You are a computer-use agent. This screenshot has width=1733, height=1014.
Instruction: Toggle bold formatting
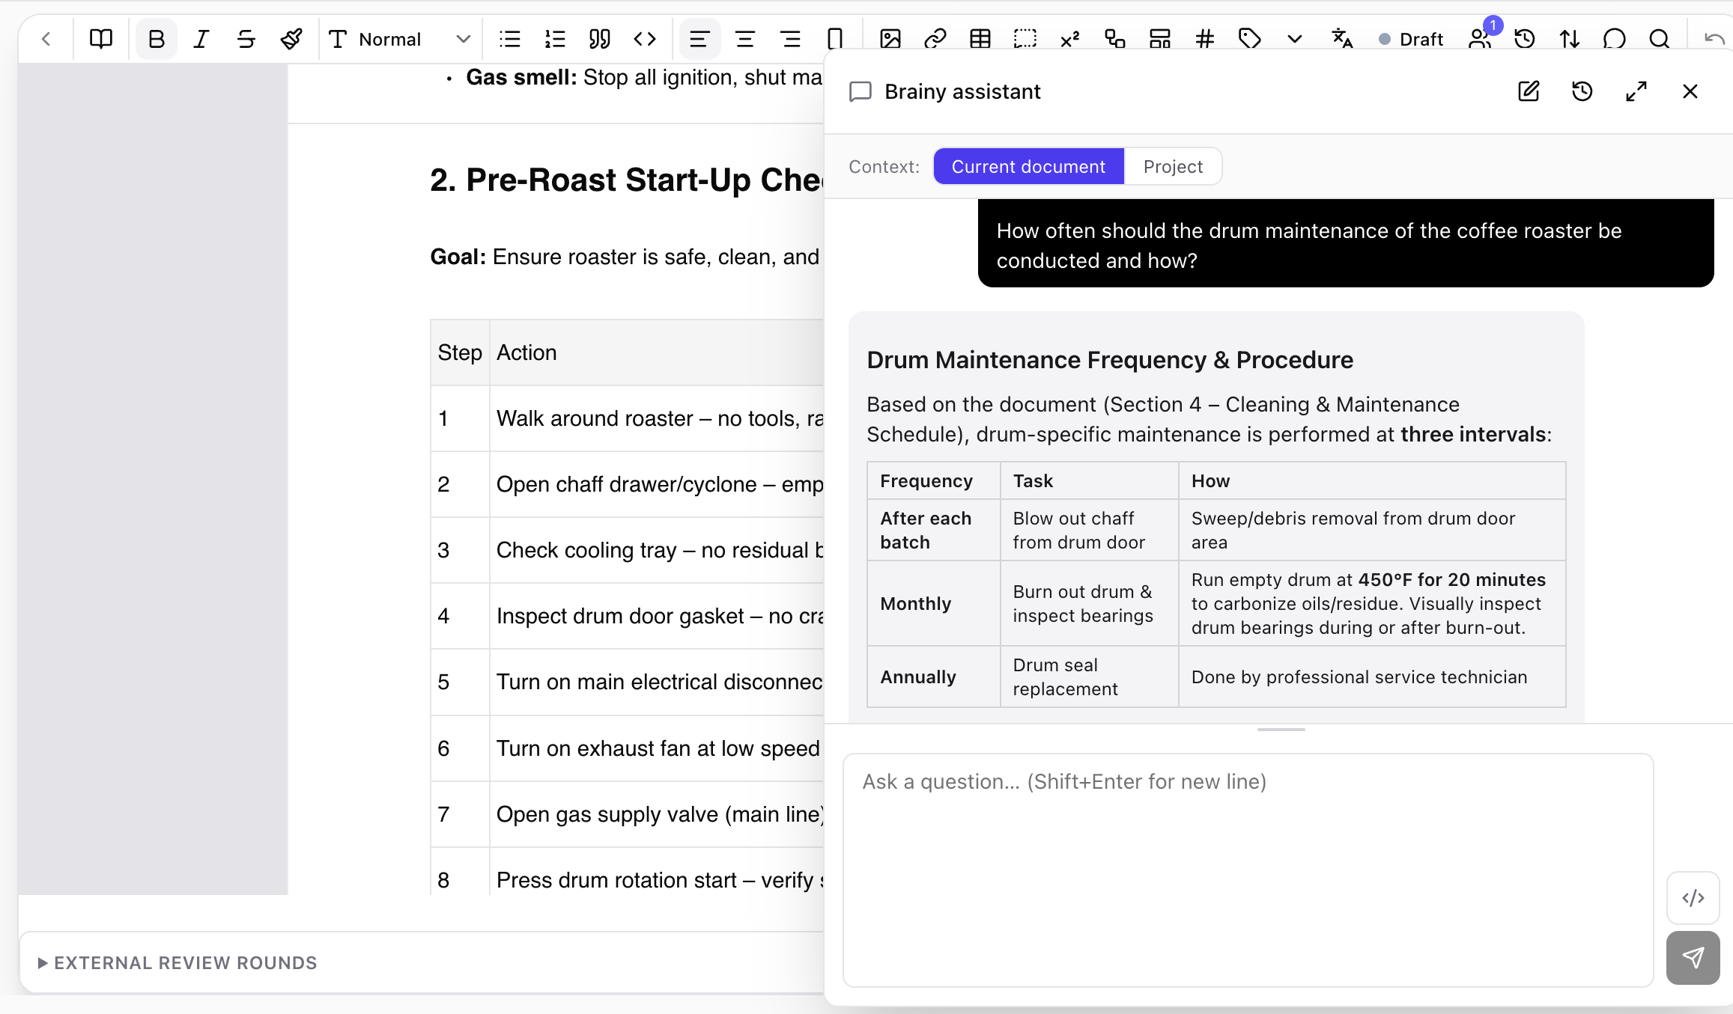click(156, 39)
